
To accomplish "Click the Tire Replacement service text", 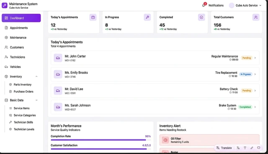I will (226, 73).
